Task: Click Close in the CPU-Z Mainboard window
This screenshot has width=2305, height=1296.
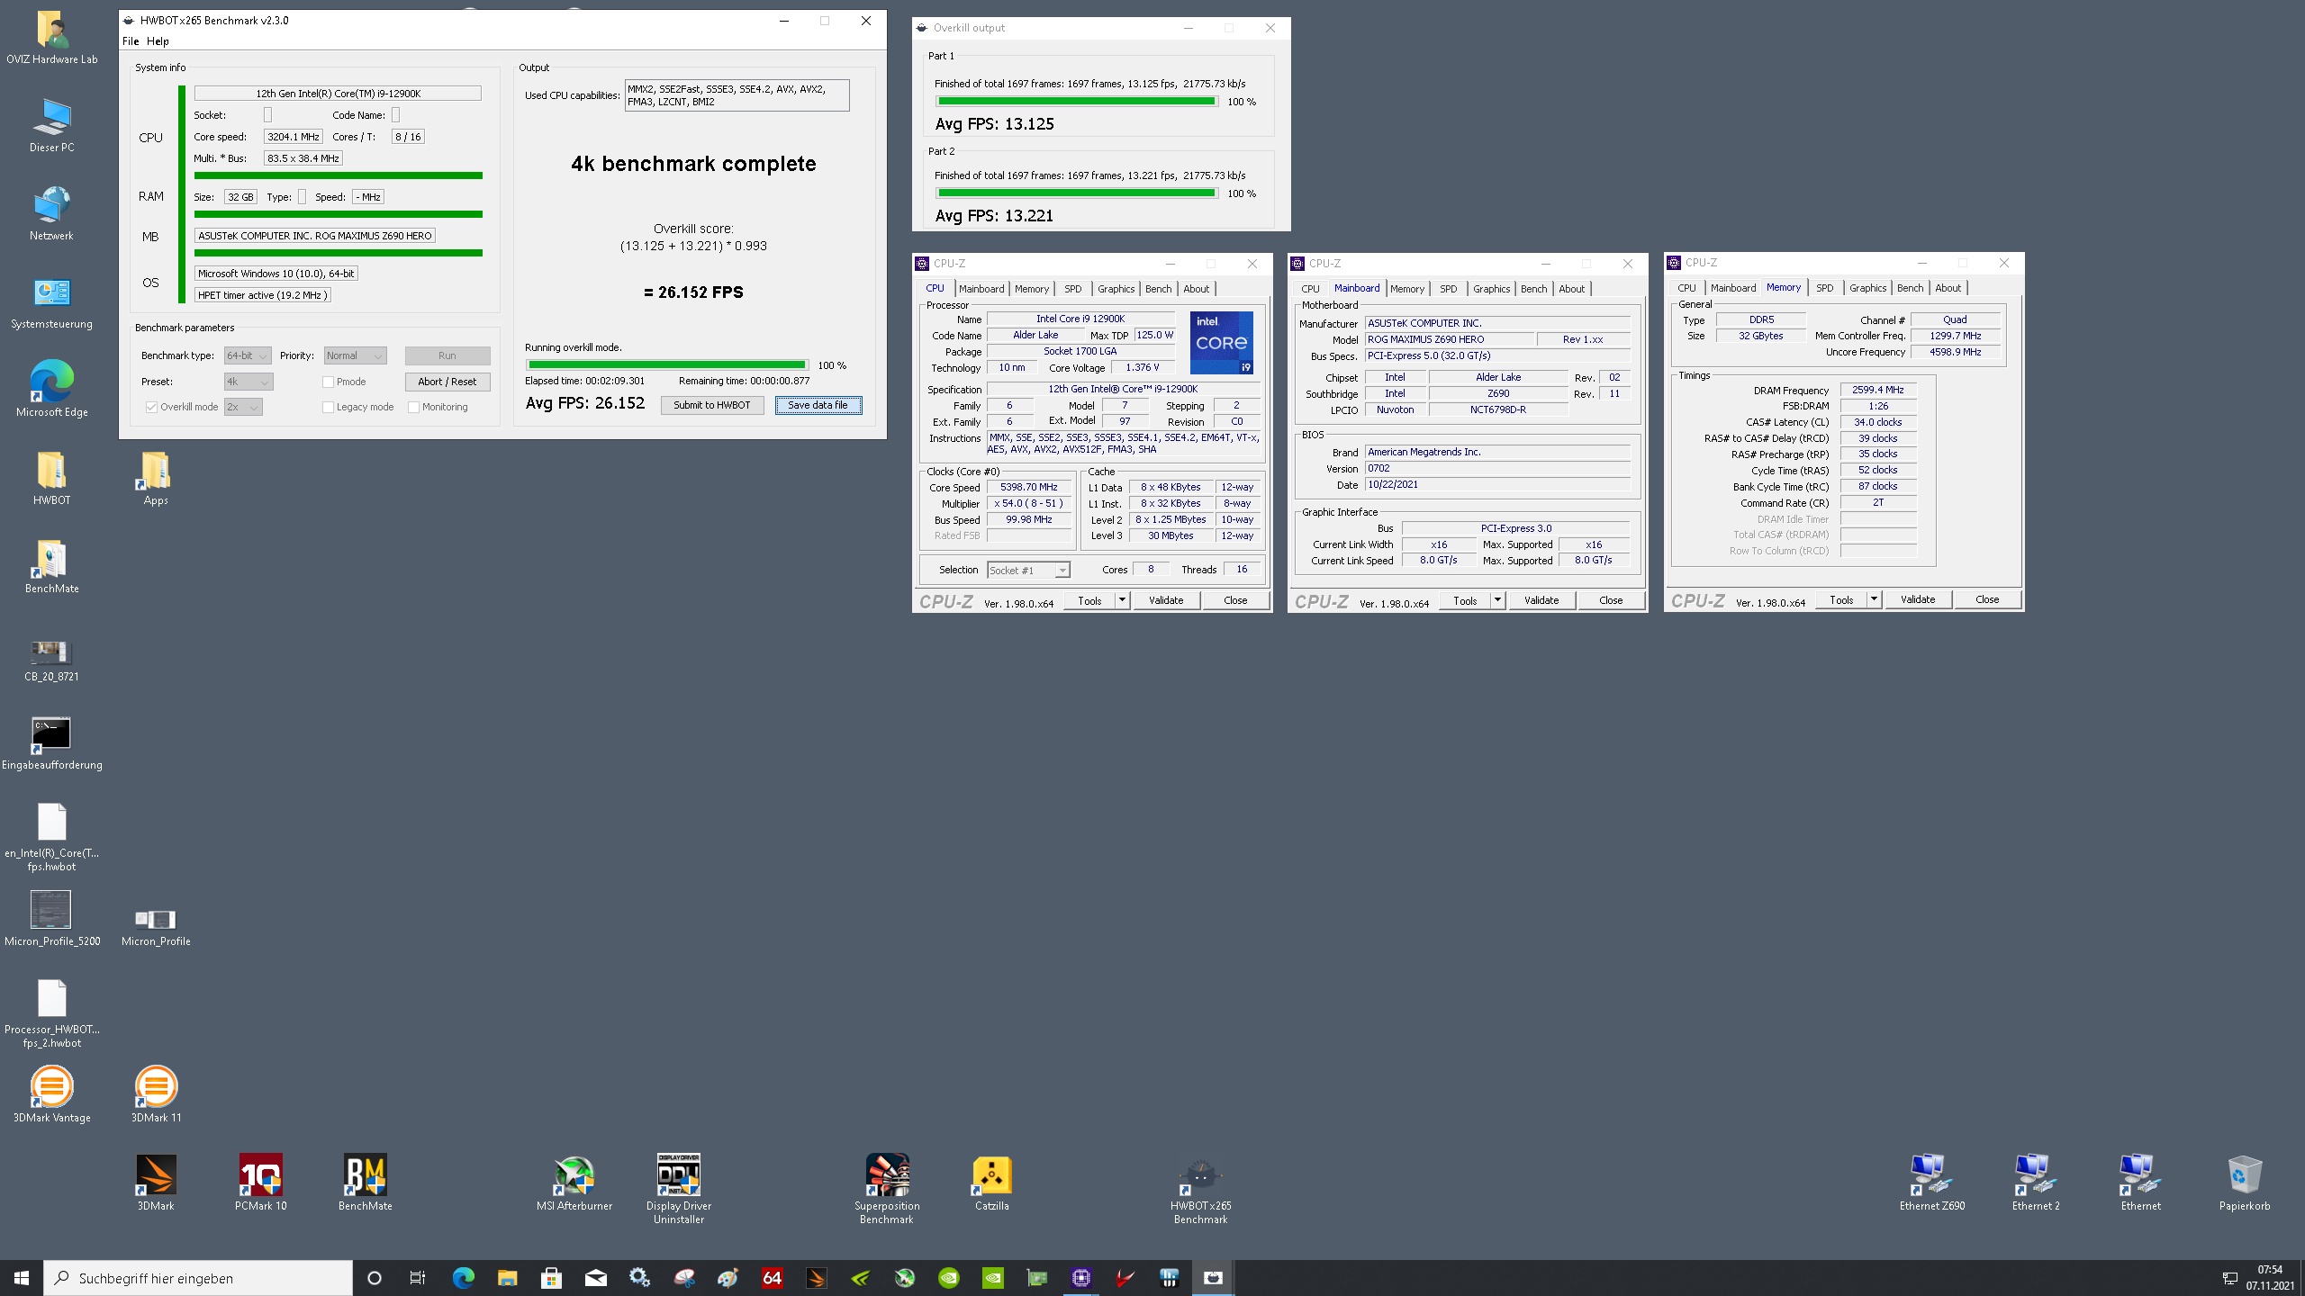Action: pyautogui.click(x=1611, y=600)
